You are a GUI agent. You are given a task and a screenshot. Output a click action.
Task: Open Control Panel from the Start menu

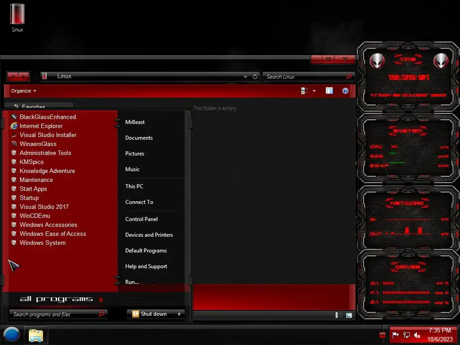[142, 219]
